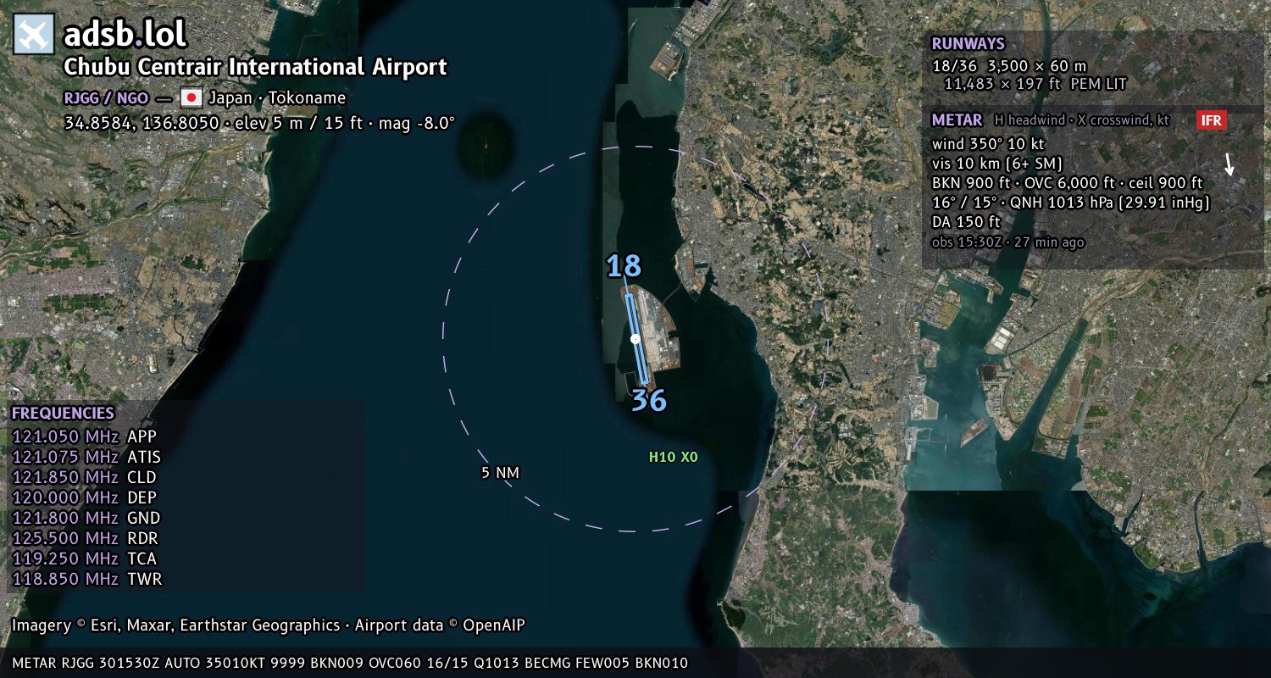This screenshot has width=1271, height=678.
Task: Click the 5 NM range ring label
Action: pyautogui.click(x=500, y=472)
